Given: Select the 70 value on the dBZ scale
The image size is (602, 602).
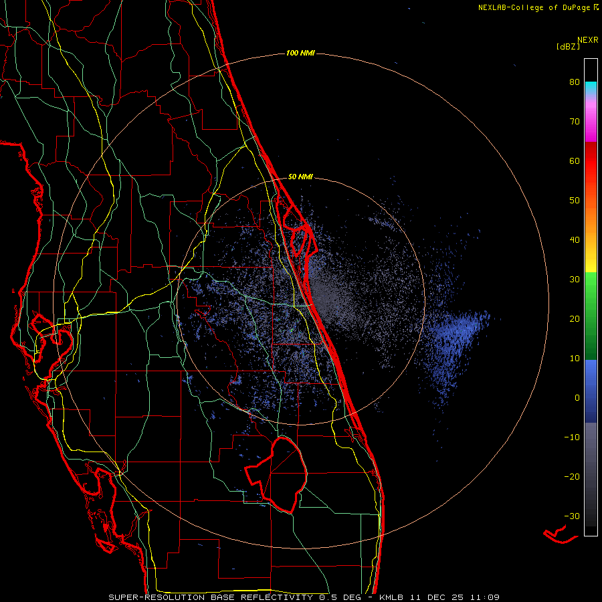Looking at the screenshot, I should click(575, 122).
